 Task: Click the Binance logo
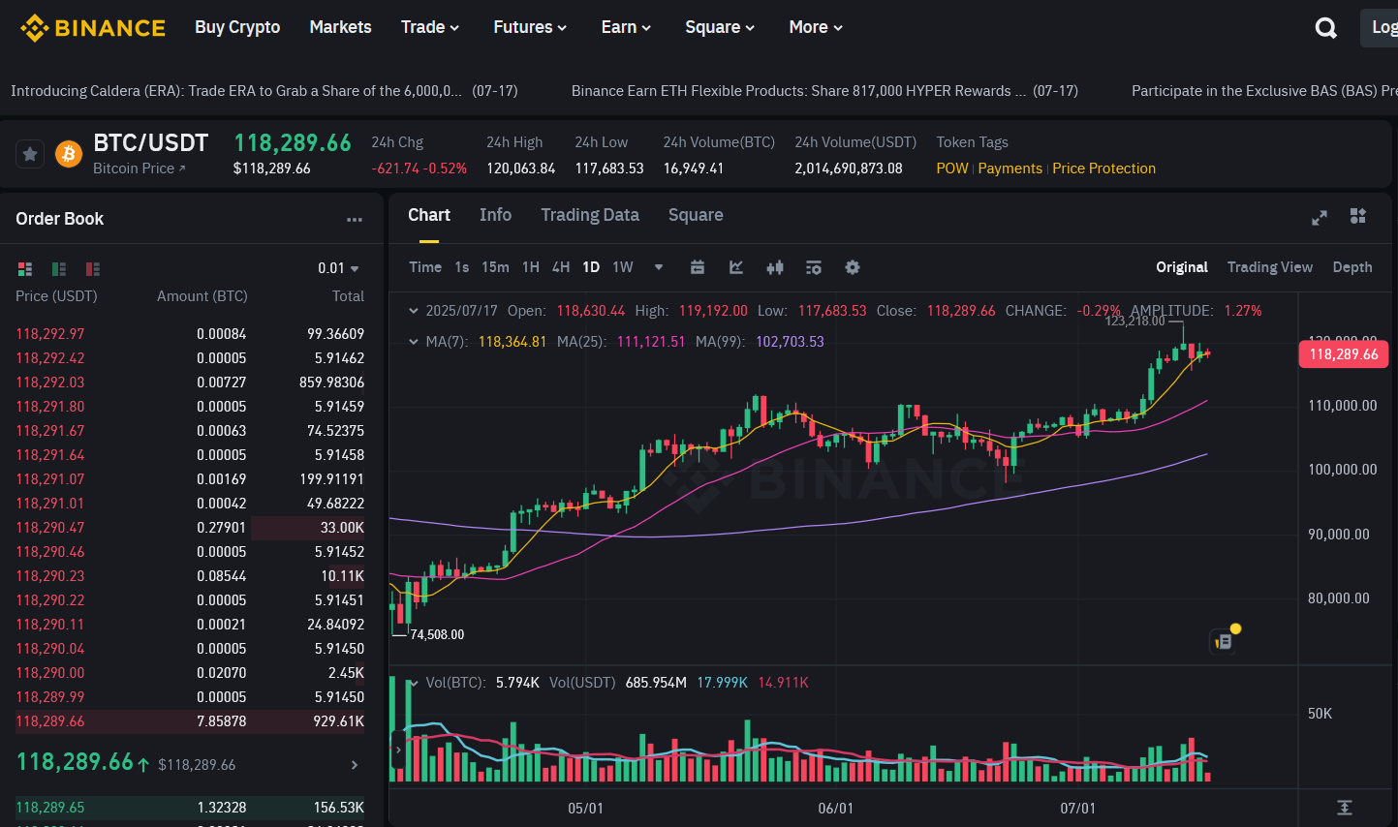93,28
